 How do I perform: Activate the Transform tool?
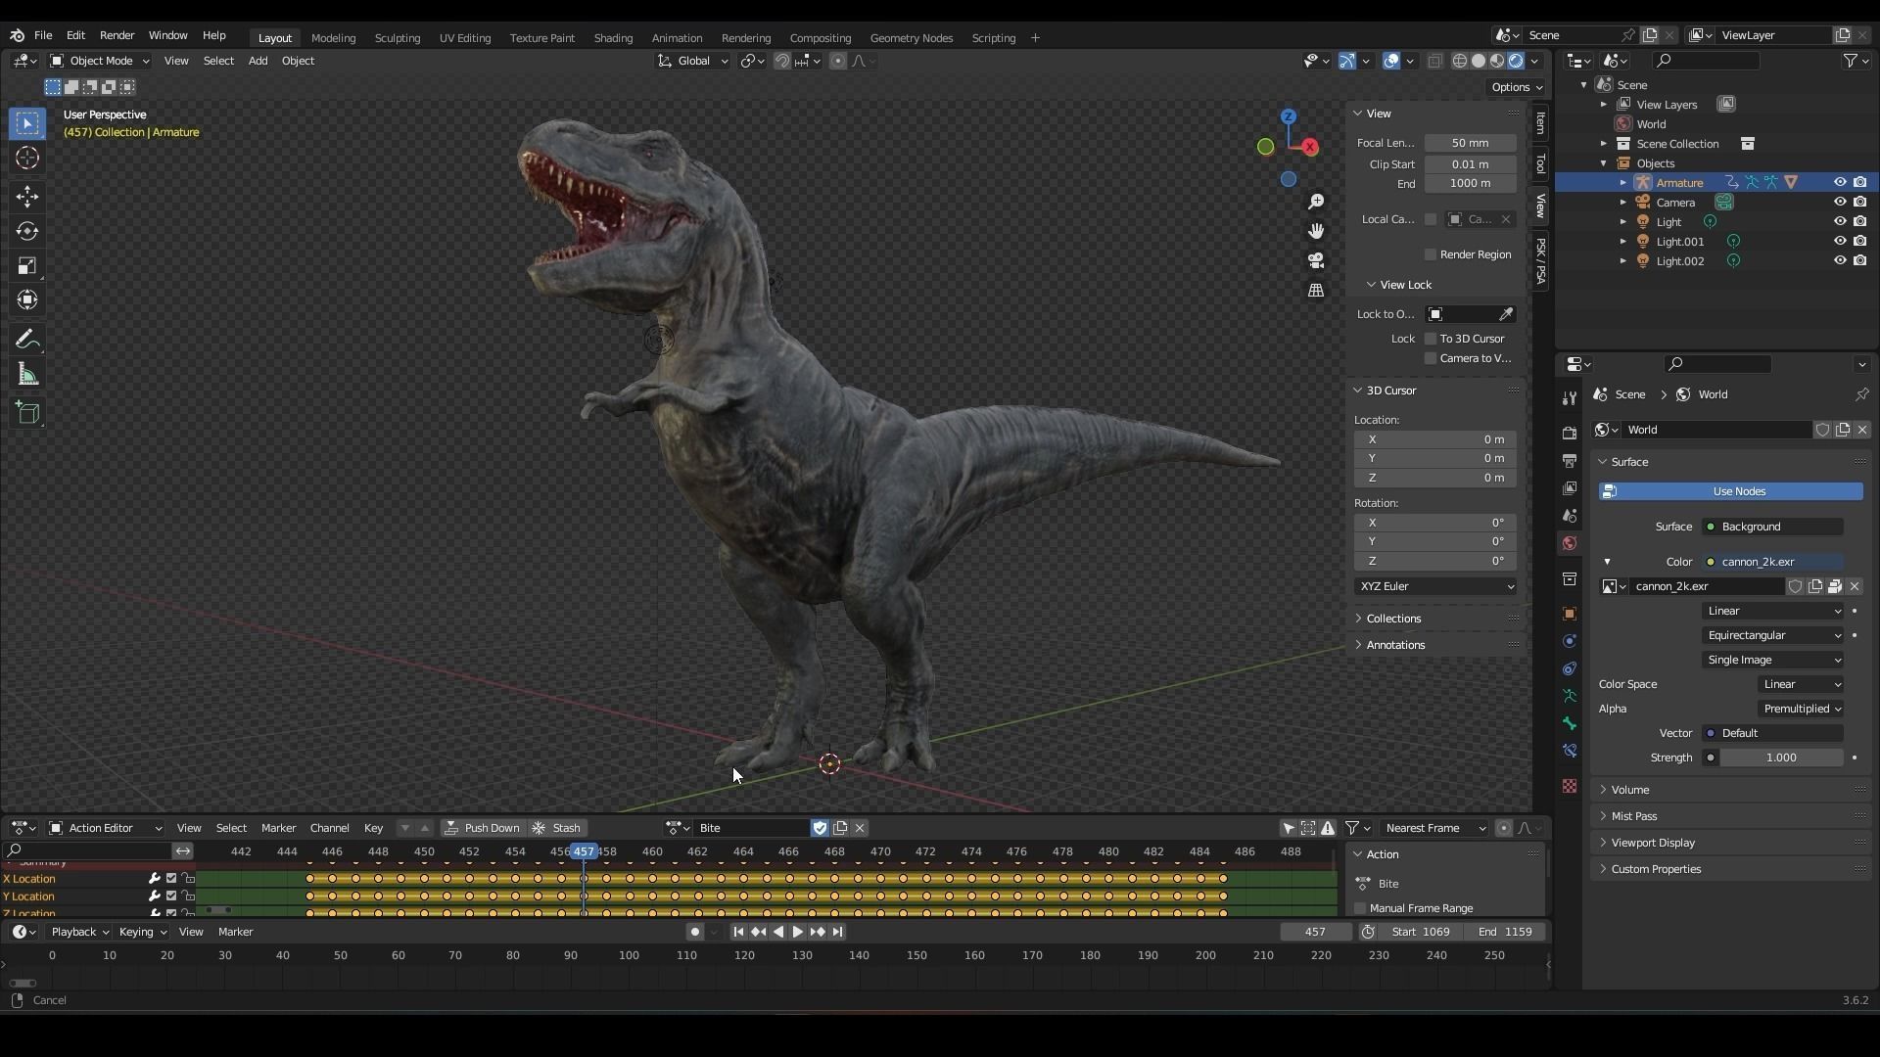pyautogui.click(x=27, y=300)
